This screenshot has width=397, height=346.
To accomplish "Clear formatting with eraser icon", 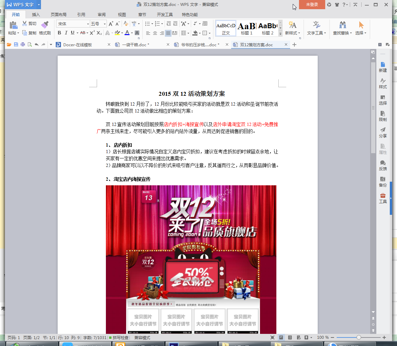I will pos(126,24).
